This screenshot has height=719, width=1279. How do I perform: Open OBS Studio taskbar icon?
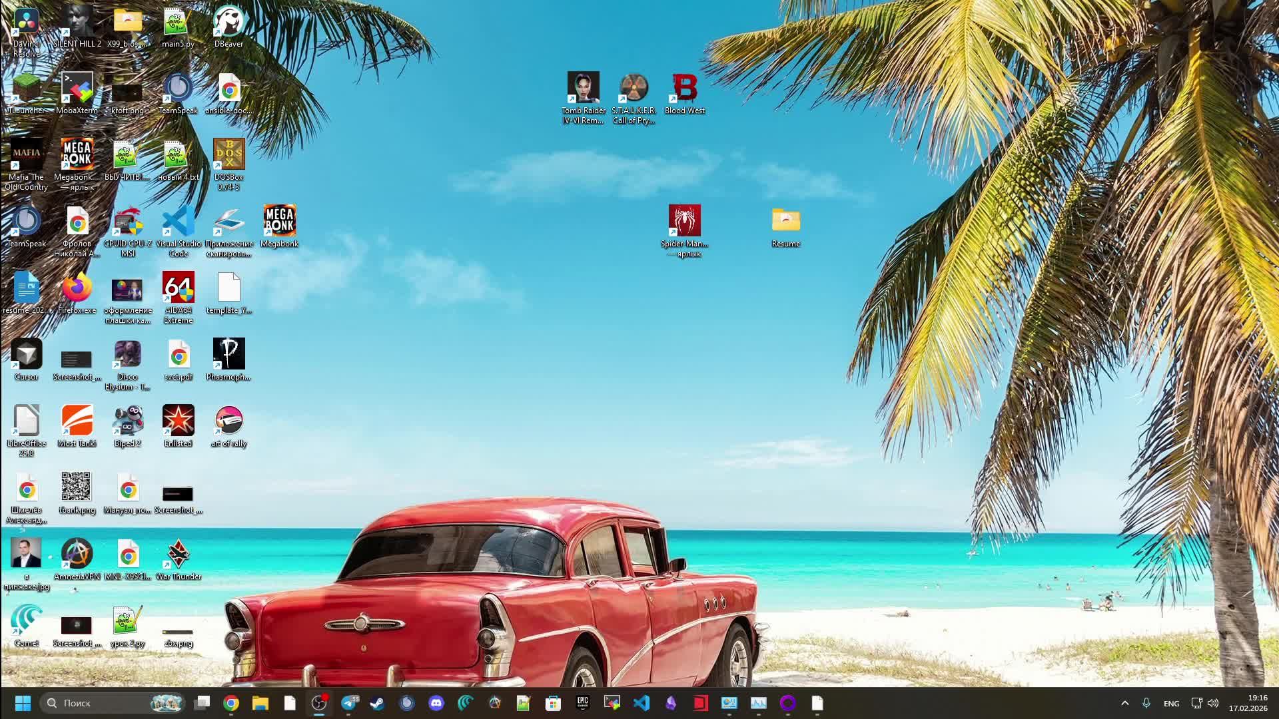319,703
